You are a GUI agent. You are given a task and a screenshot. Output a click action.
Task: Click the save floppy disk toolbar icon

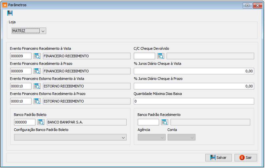point(10,13)
